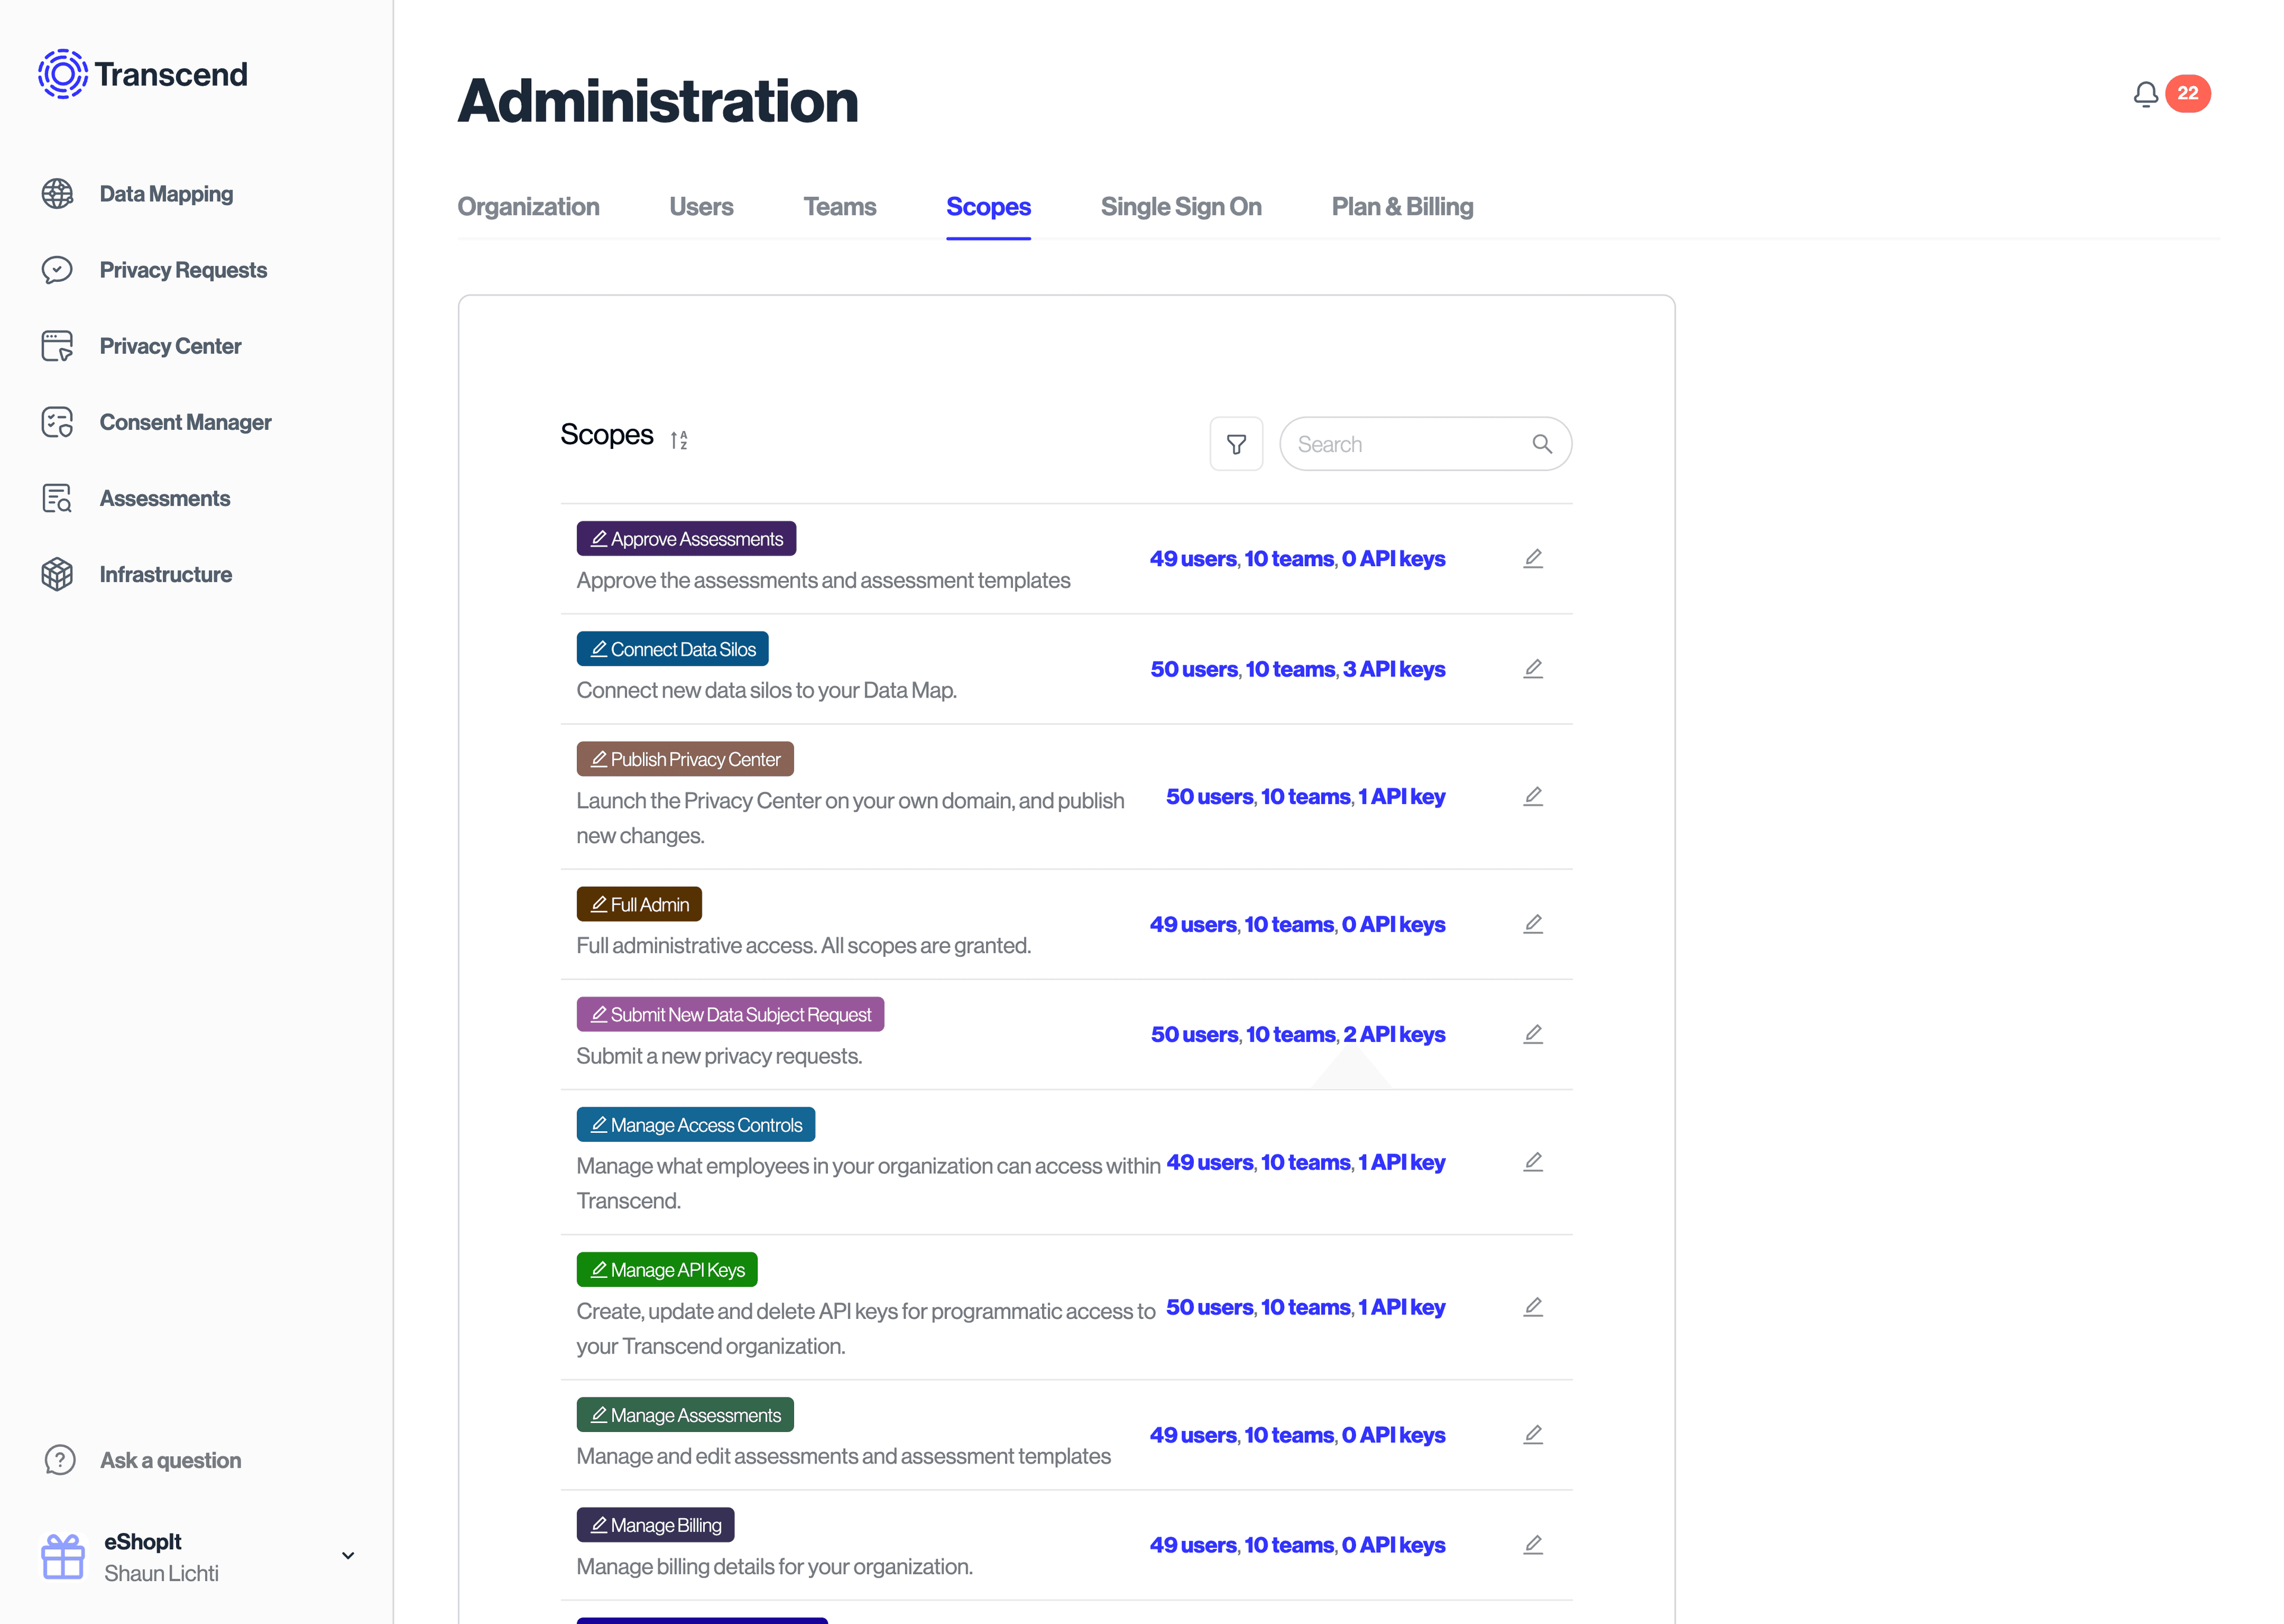This screenshot has width=2284, height=1624.
Task: Open Data Mapping from the sidebar
Action: pyautogui.click(x=166, y=194)
